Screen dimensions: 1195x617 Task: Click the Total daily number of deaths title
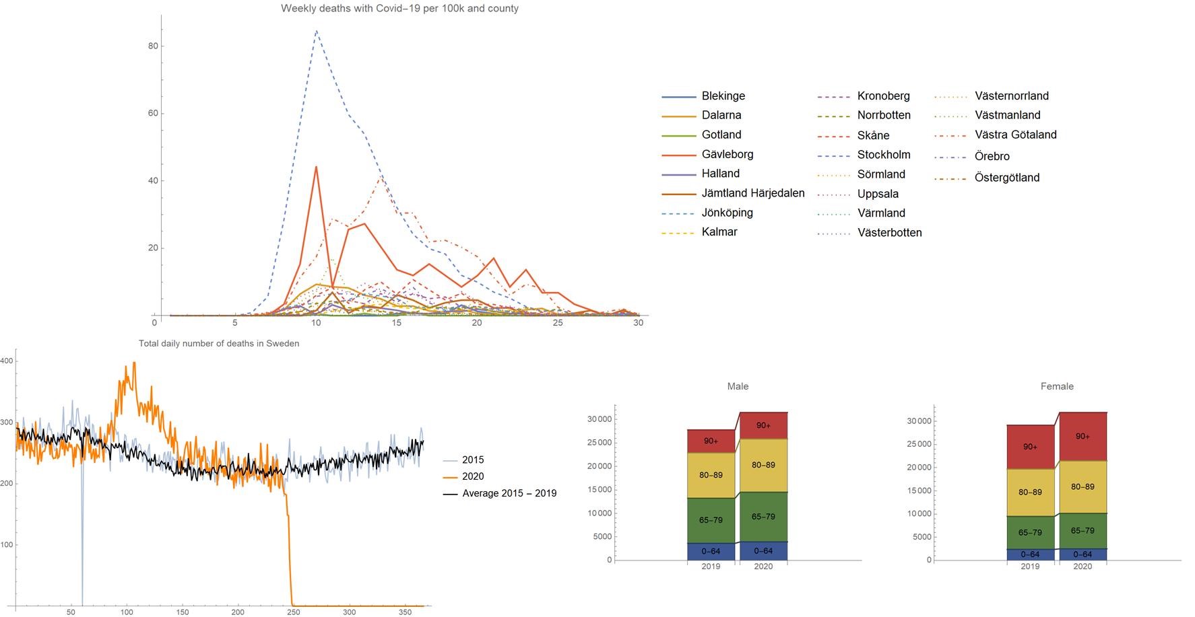pos(219,343)
